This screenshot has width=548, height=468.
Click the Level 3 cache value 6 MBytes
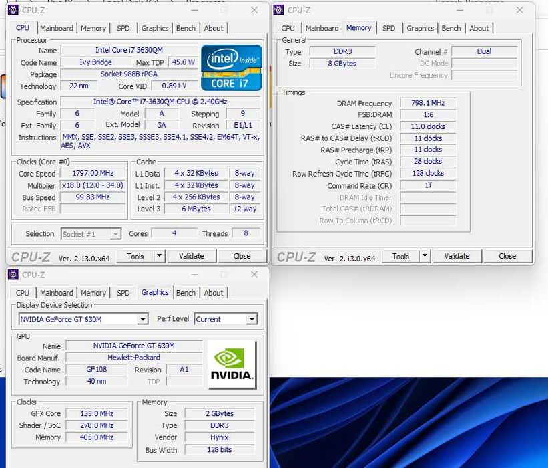(196, 209)
